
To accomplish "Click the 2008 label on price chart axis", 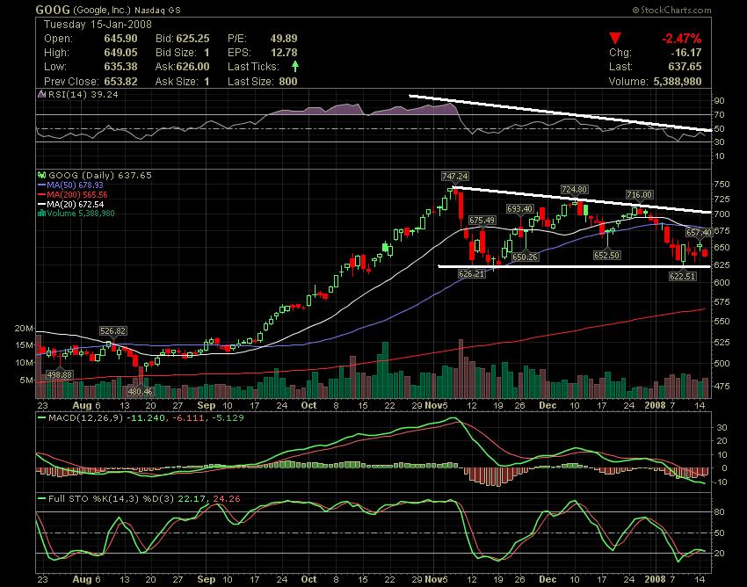I will (656, 405).
